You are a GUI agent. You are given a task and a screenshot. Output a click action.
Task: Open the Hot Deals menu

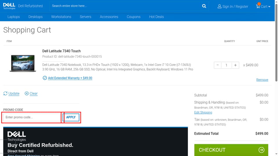point(156,17)
